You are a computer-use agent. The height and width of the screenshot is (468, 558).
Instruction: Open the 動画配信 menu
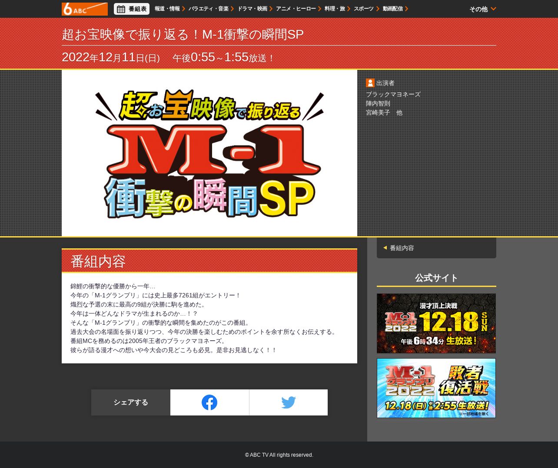pyautogui.click(x=395, y=9)
